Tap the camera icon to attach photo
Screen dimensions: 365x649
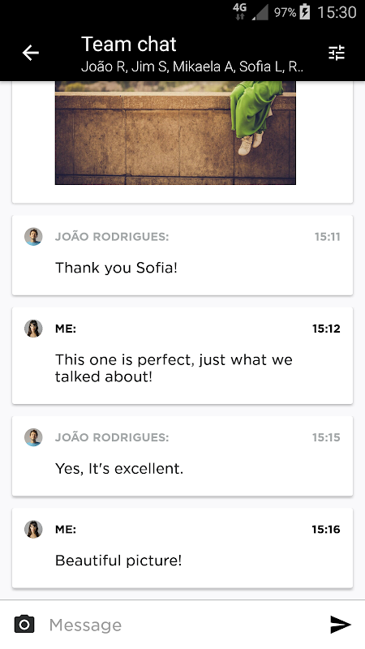click(x=24, y=624)
